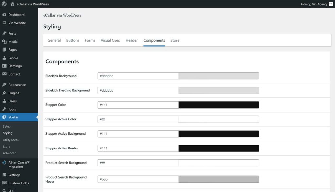Screen dimensions: 335x192
Task: Switch to the Forms tab
Action: click(x=90, y=40)
